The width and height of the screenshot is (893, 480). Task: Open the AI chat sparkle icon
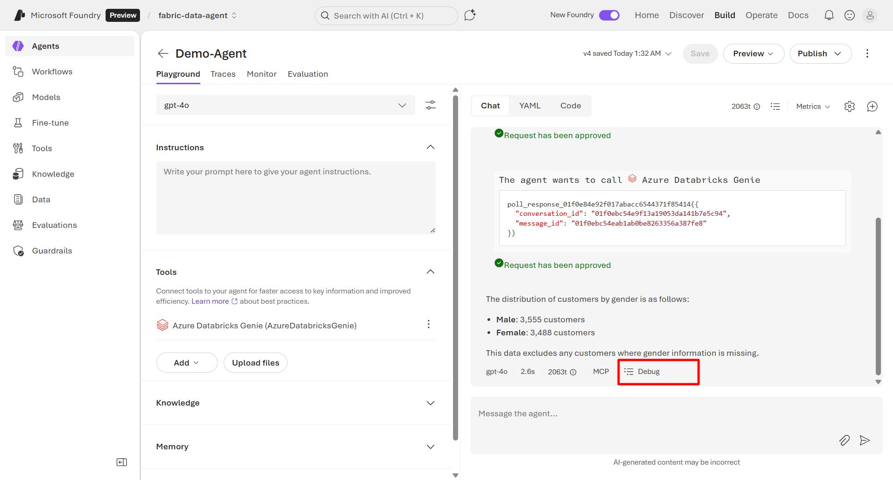[470, 15]
